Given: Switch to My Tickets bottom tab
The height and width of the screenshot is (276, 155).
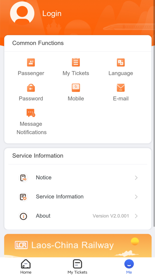Looking at the screenshot, I should click(x=77, y=266).
